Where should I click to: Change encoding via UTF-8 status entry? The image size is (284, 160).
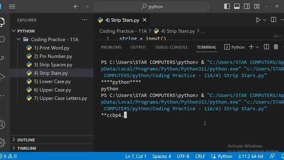pyautogui.click(x=183, y=156)
